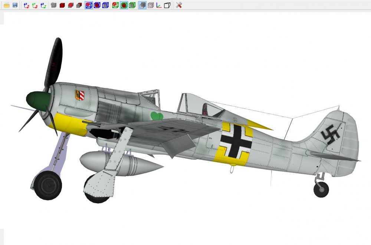The height and width of the screenshot is (245, 371).
Task: Open a file with the folder icon
Action: (7, 5)
